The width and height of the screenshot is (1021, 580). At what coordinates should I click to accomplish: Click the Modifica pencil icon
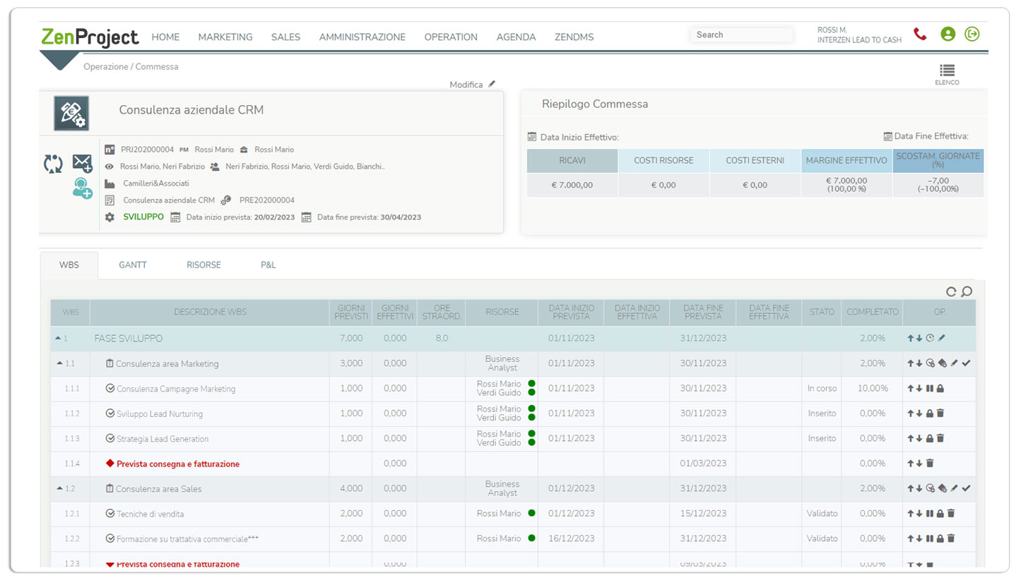tap(492, 84)
